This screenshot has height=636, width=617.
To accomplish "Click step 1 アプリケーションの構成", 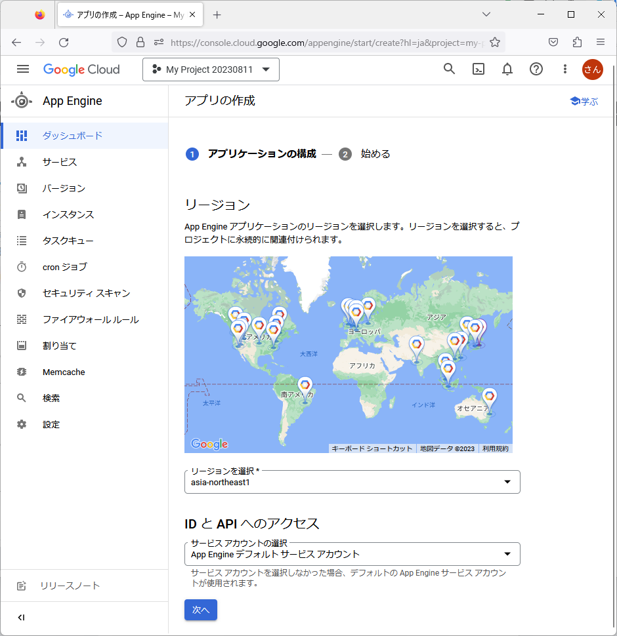I will (251, 154).
